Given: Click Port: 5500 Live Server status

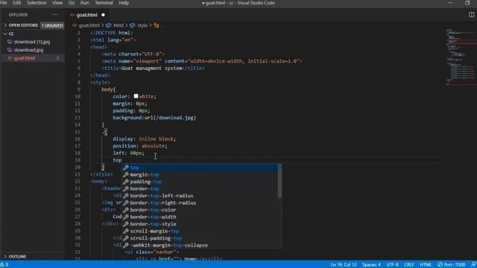Looking at the screenshot, I should (452, 265).
